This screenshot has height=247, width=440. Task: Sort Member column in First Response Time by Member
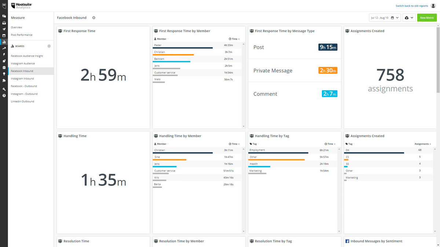tap(160, 39)
